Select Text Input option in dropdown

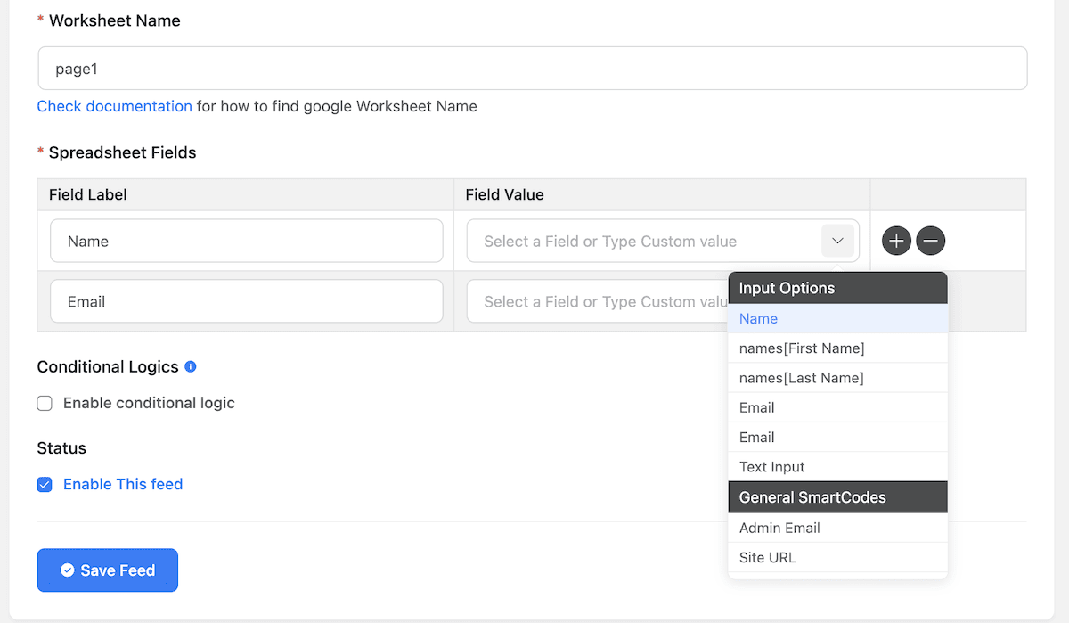837,467
